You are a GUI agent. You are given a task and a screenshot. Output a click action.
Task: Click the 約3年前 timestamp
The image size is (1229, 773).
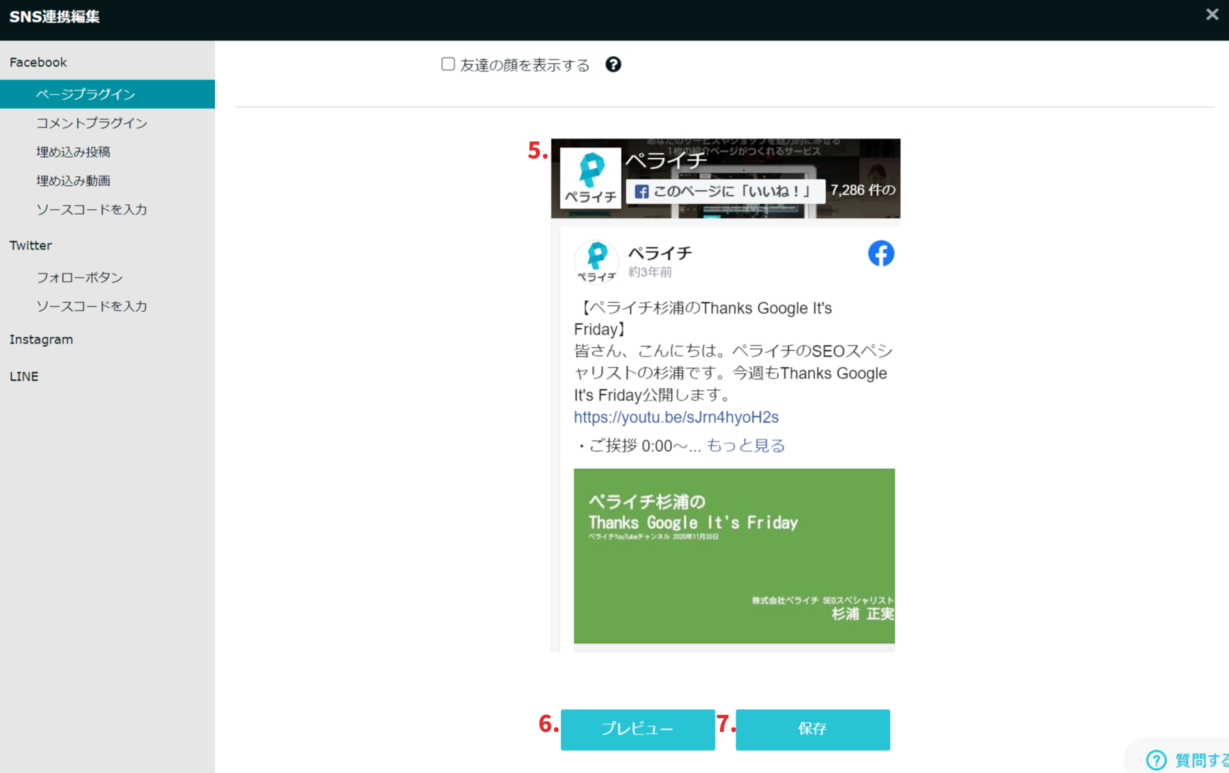point(651,272)
